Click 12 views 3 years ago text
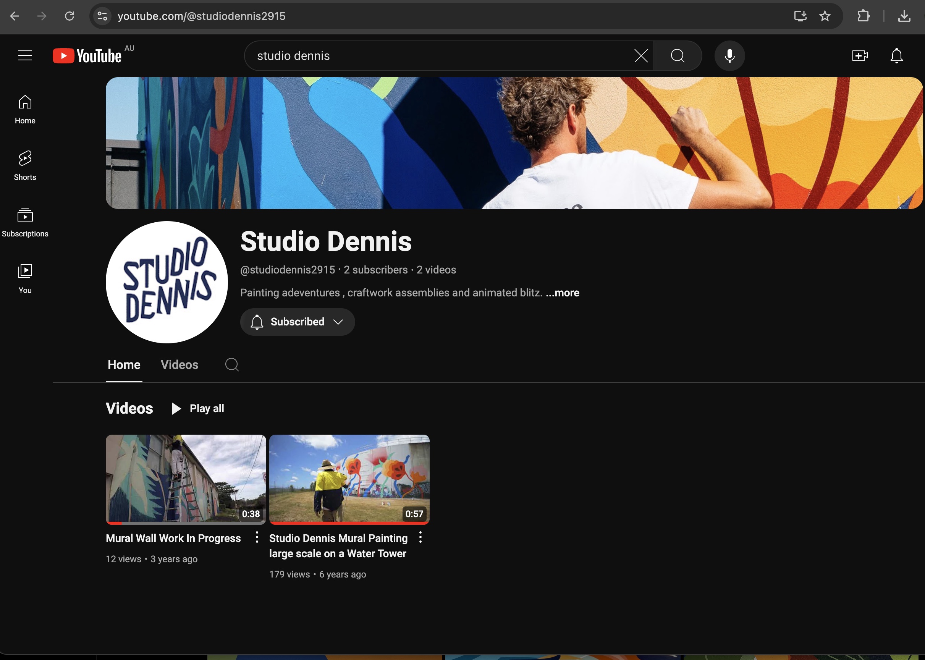The width and height of the screenshot is (925, 660). [152, 559]
